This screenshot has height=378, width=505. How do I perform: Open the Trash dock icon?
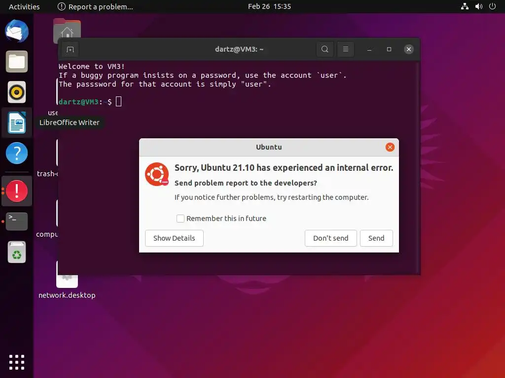click(17, 252)
